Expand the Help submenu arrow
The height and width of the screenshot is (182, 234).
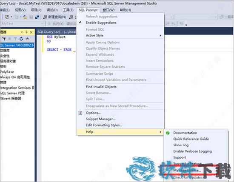point(160,132)
